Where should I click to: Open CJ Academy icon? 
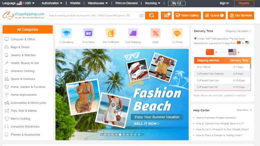[x=66, y=33]
